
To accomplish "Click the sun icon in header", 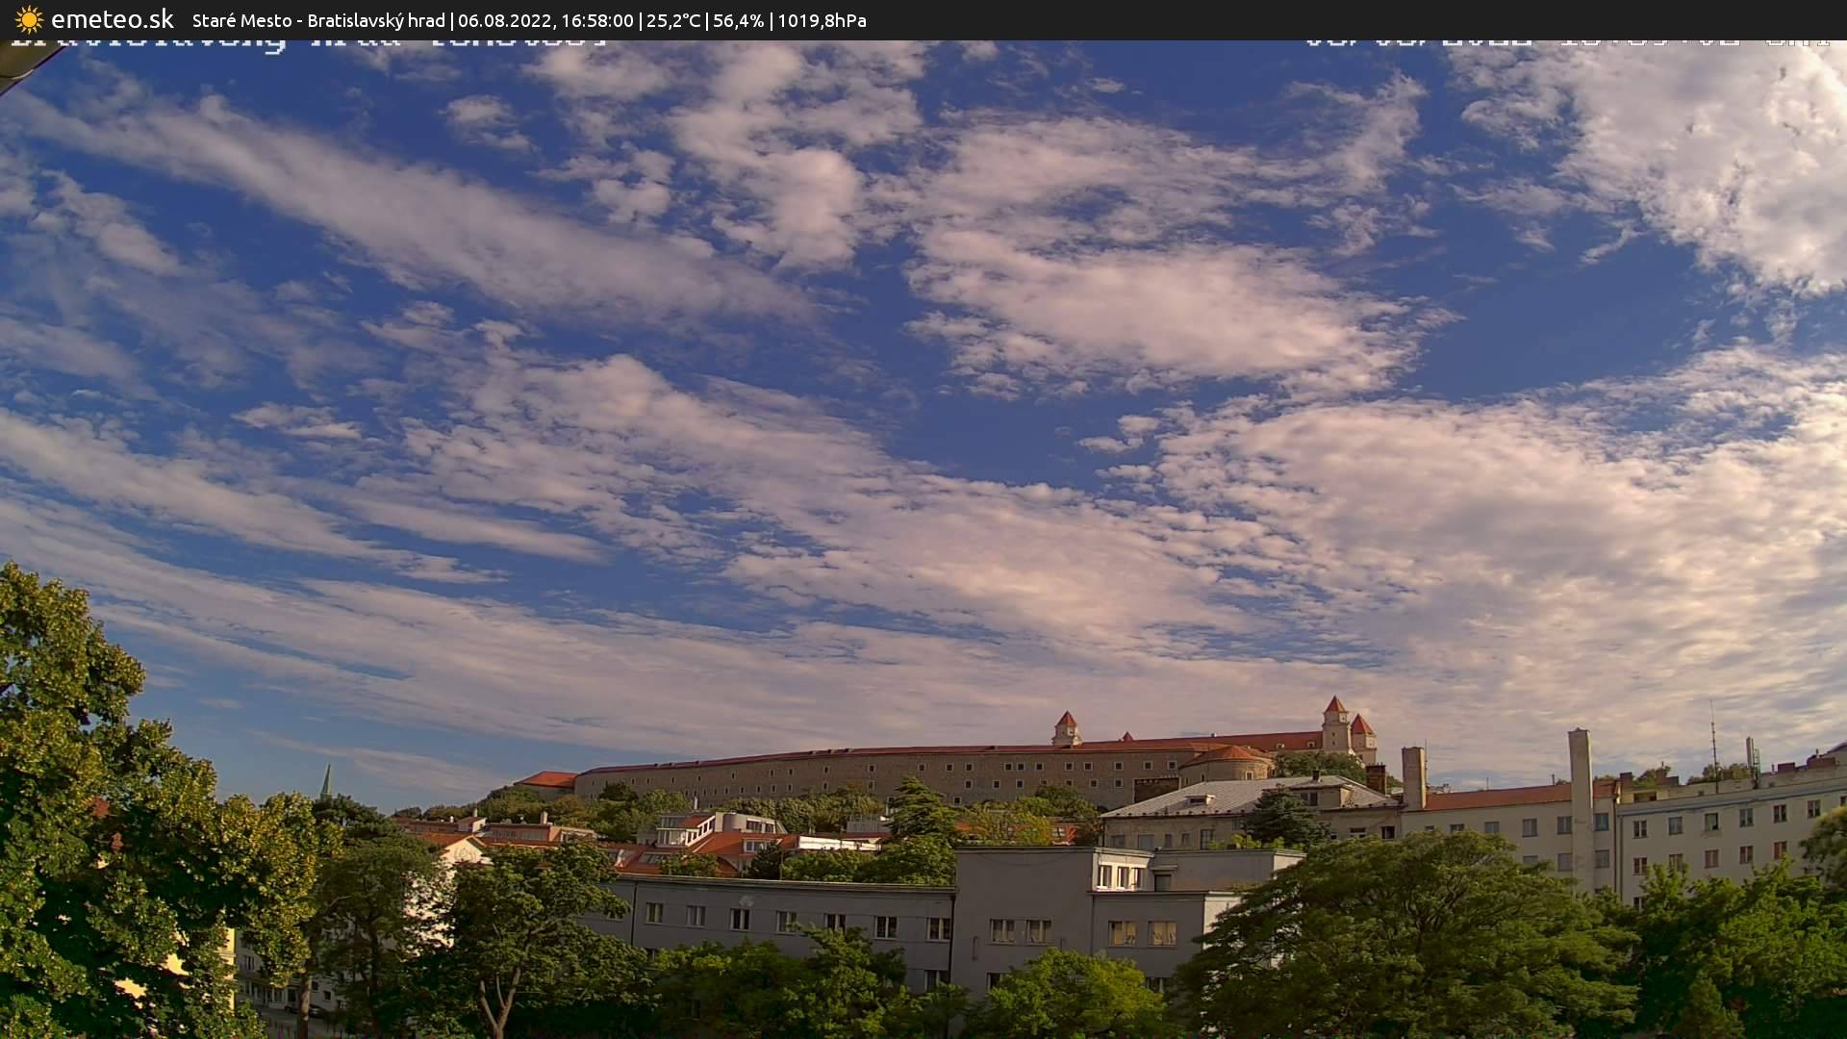I will [29, 19].
